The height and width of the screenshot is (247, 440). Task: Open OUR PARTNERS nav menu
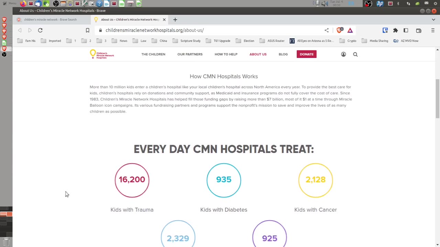[x=190, y=54]
